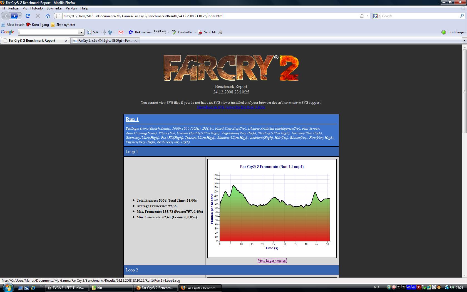This screenshot has height=292, width=467.
Task: Click the magnifier icon in the search box
Action: (x=462, y=16)
